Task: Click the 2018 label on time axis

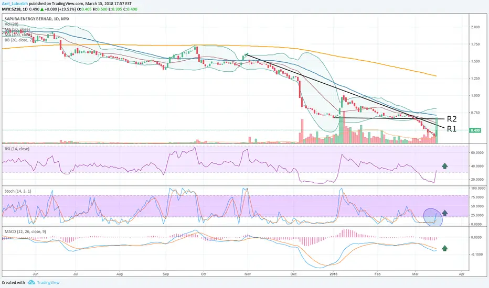Action: (x=334, y=274)
